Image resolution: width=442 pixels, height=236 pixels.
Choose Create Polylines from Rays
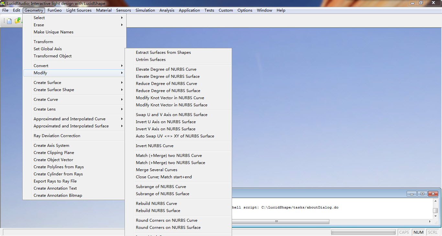click(74, 167)
